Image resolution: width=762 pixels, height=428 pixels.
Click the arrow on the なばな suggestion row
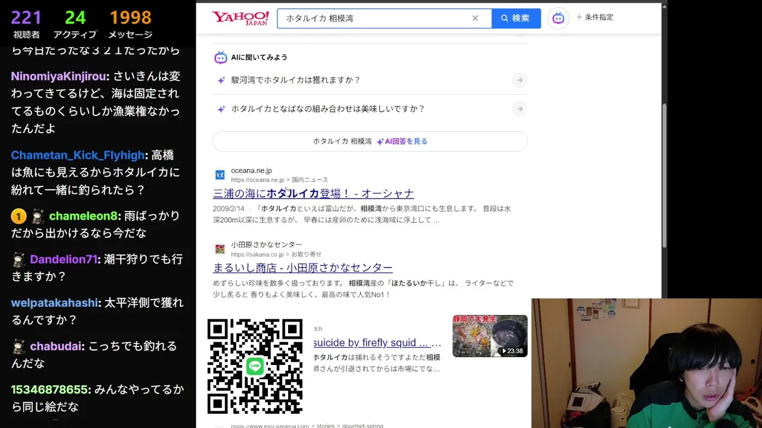tap(520, 109)
